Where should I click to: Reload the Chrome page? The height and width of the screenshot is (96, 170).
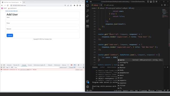tap(8, 5)
